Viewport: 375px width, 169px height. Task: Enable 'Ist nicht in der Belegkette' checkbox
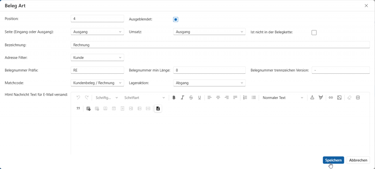[x=314, y=32]
